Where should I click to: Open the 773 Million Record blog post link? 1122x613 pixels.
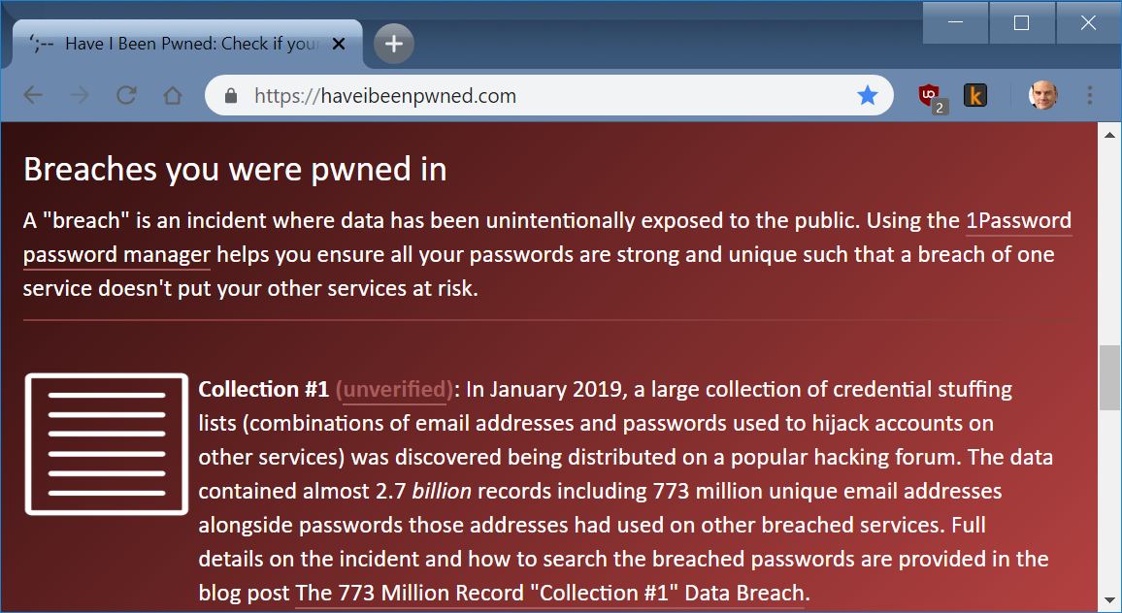549,593
